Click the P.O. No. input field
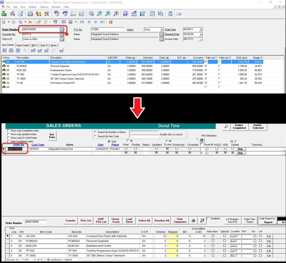Screen dimensions: 286x263 tap(108, 29)
